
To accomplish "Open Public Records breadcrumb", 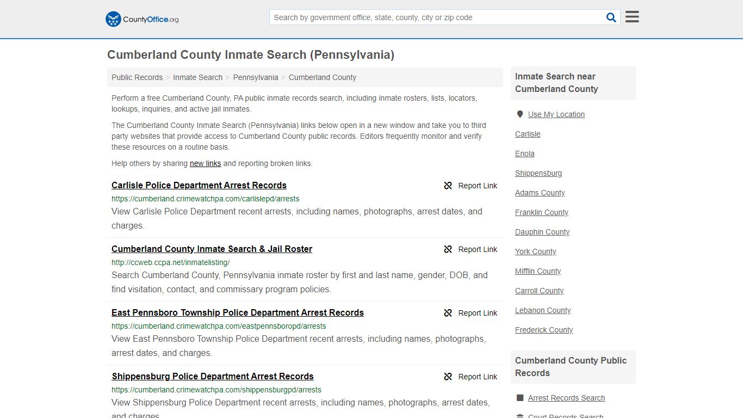I will coord(137,77).
